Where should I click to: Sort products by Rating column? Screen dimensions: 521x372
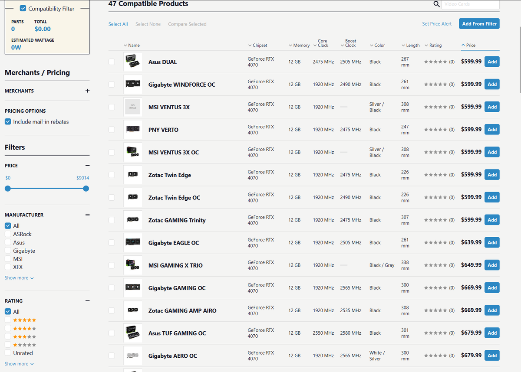(433, 46)
